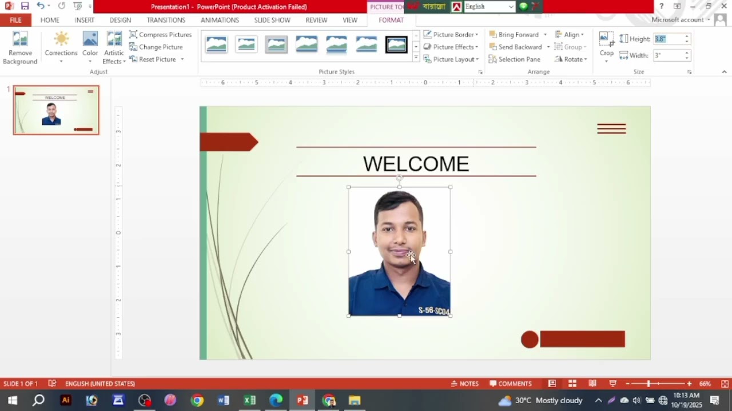Click zoom out minus button

[627, 384]
